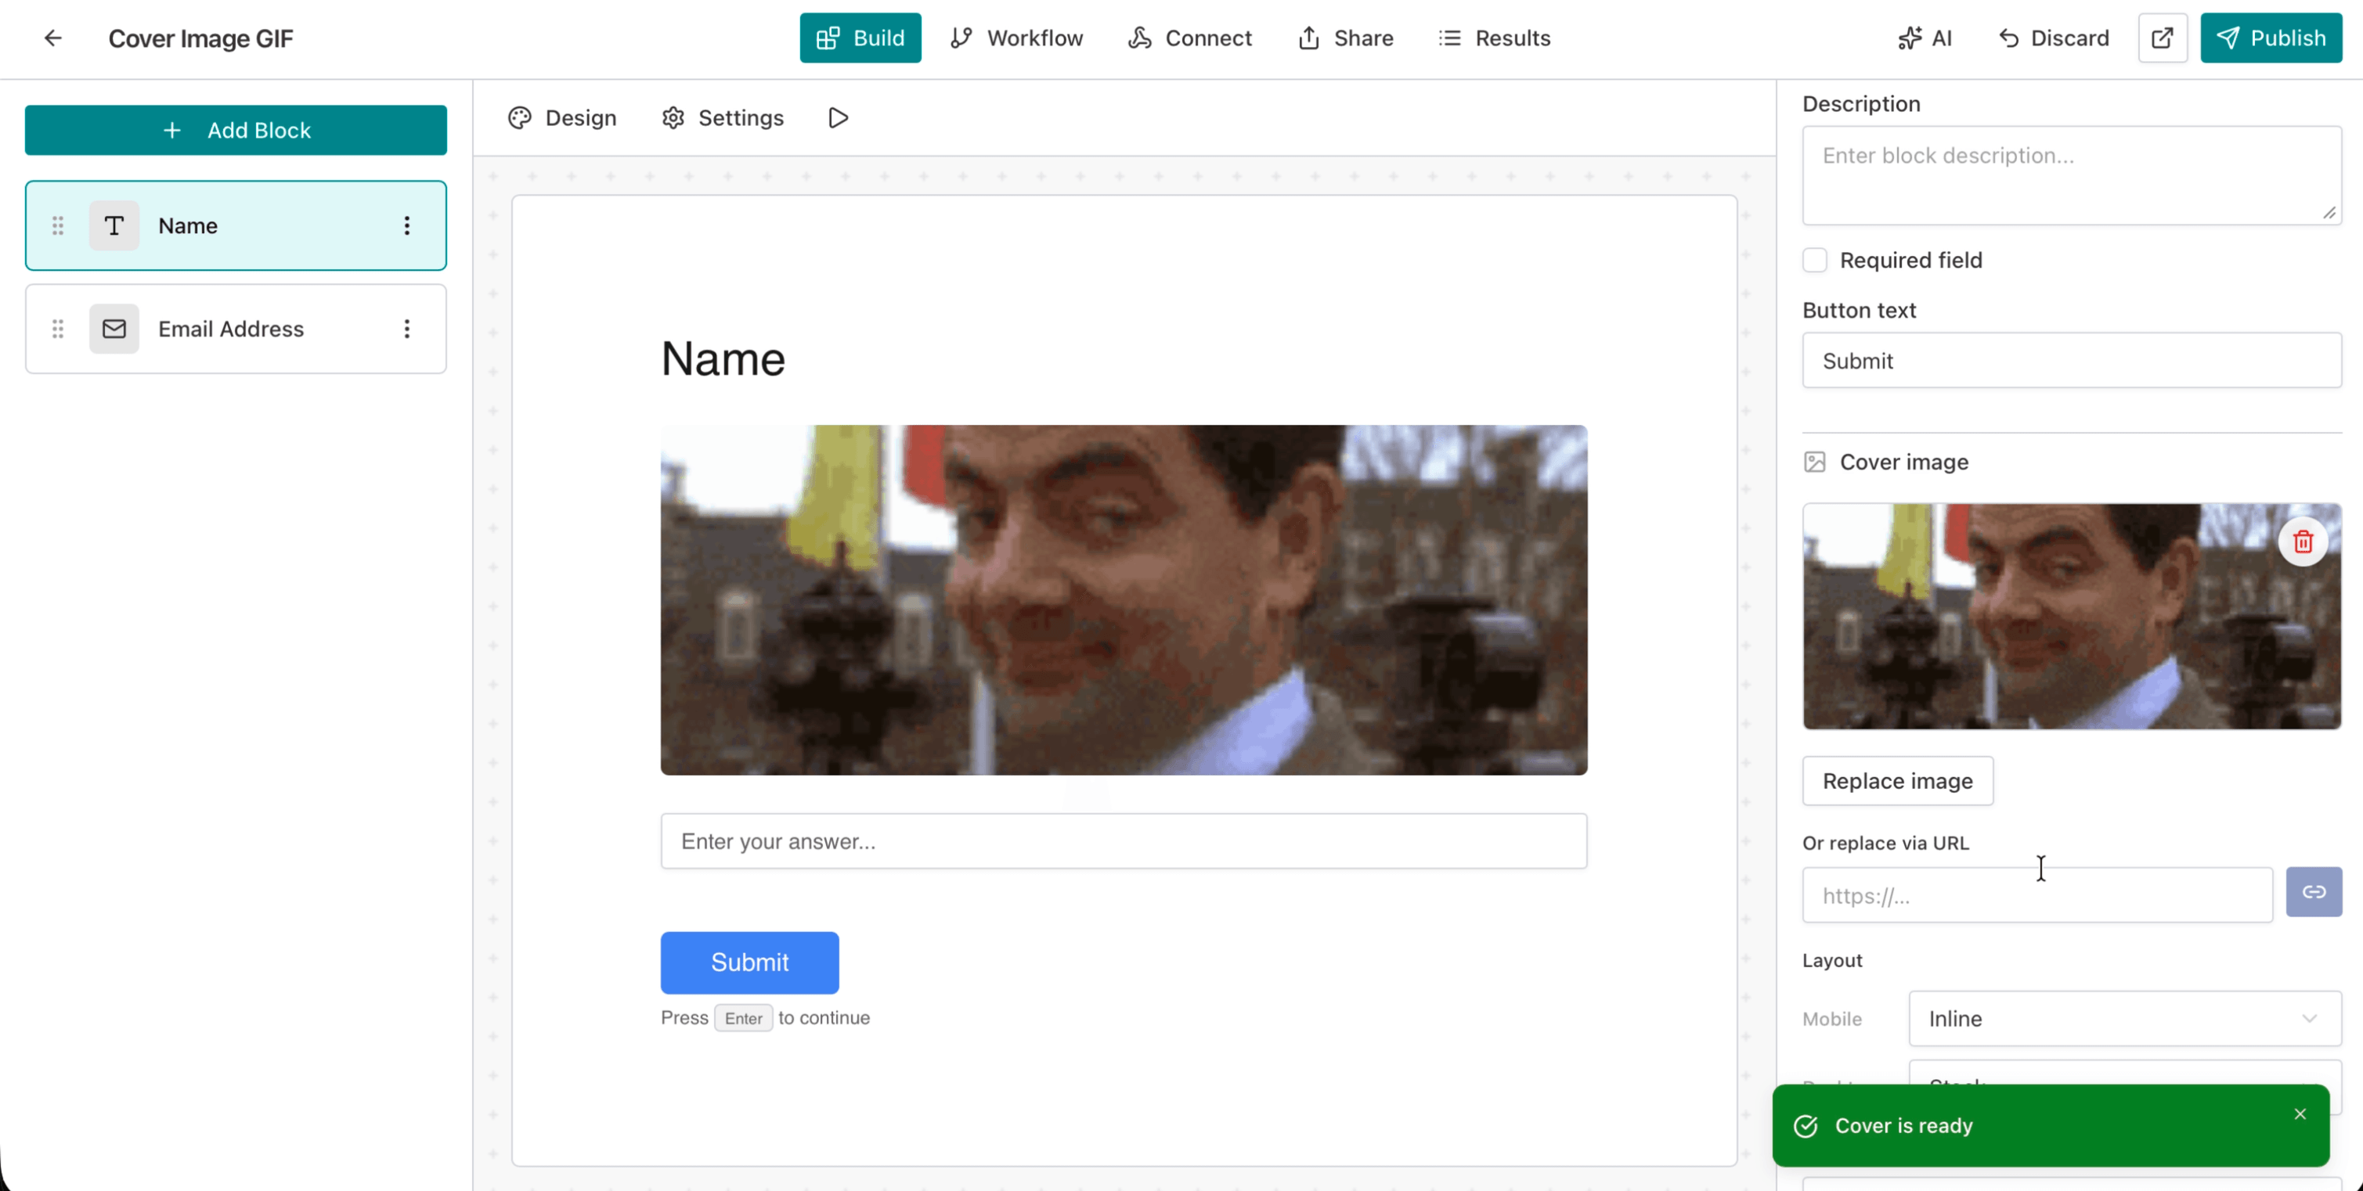Switch to the Workflow tab
The width and height of the screenshot is (2363, 1191).
coord(1016,38)
